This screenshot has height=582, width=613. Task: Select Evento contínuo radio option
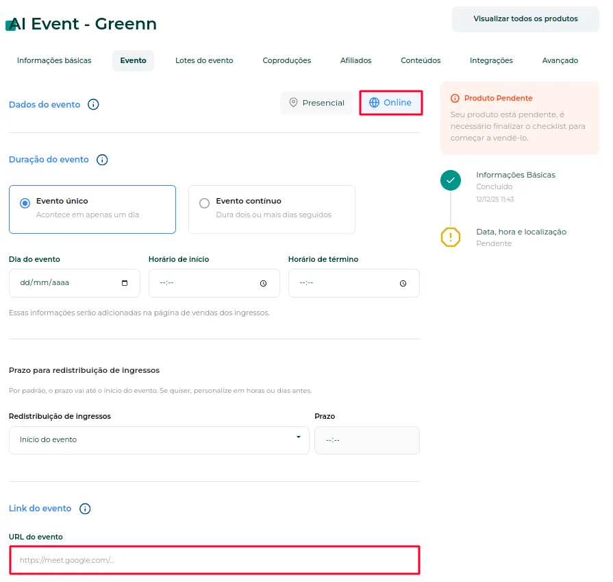[x=205, y=203]
